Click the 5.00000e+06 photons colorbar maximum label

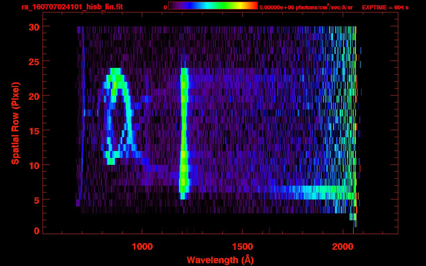click(306, 7)
